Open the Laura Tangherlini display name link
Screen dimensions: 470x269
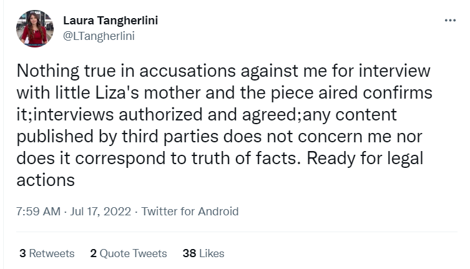click(x=110, y=21)
